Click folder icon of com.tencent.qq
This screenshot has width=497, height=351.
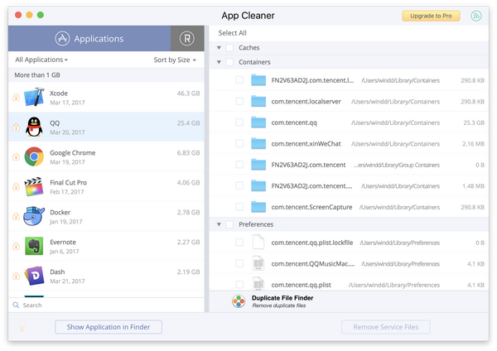(x=258, y=123)
